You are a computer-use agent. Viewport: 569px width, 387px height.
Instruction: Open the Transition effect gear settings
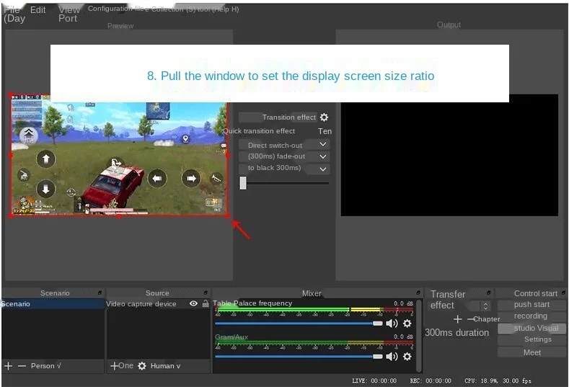[324, 117]
